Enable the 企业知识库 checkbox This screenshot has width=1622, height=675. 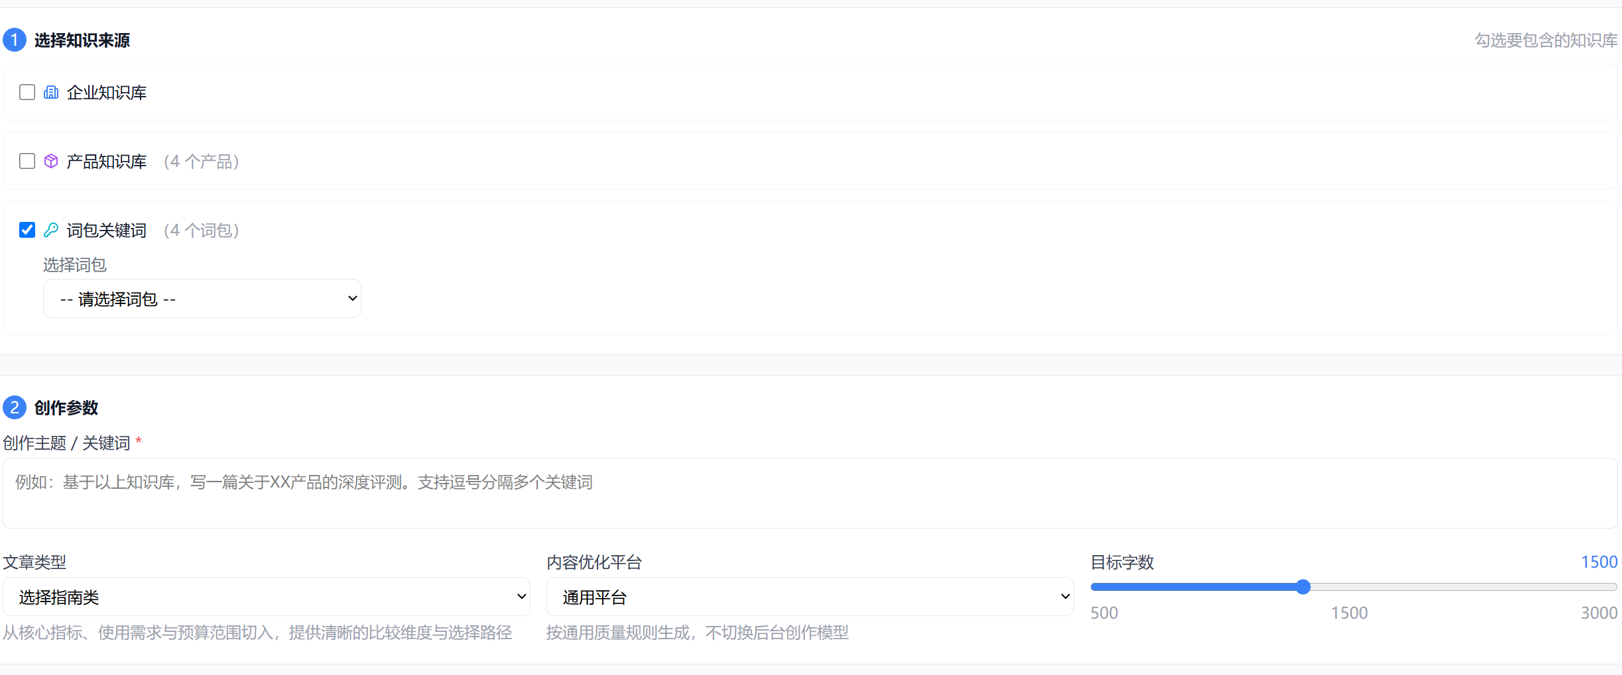point(27,92)
